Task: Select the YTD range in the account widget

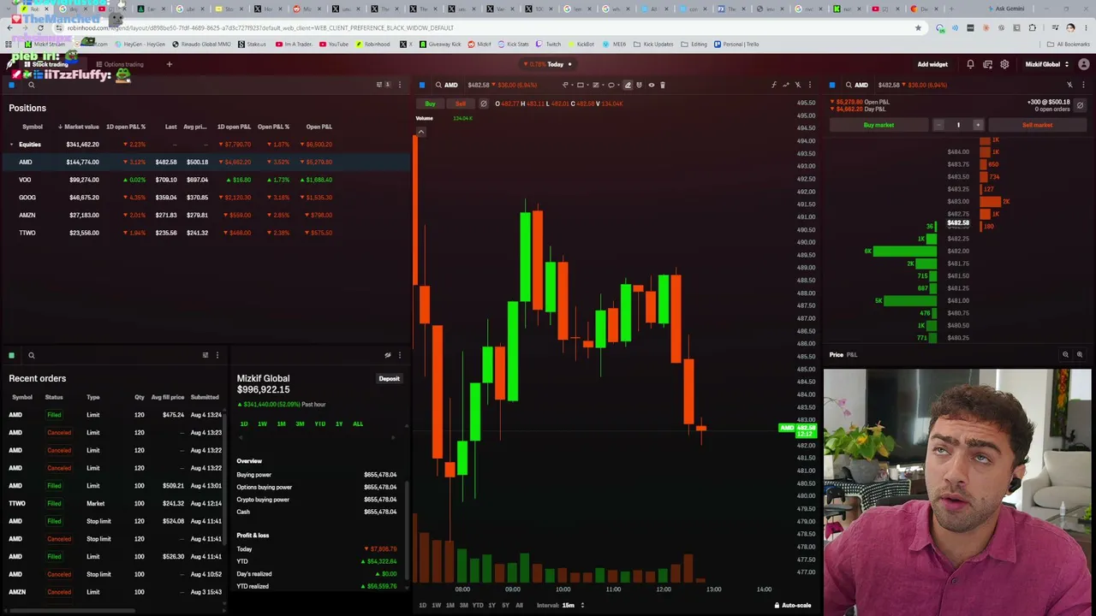Action: pos(319,423)
